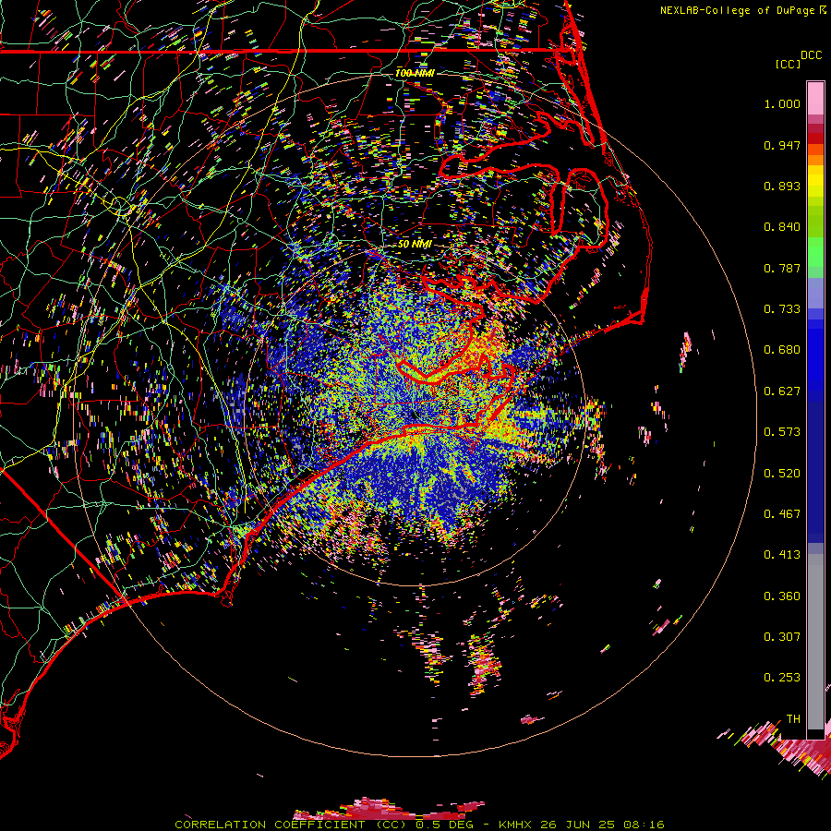Image resolution: width=831 pixels, height=831 pixels.
Task: Select the 0.467 legend value
Action: click(x=782, y=514)
